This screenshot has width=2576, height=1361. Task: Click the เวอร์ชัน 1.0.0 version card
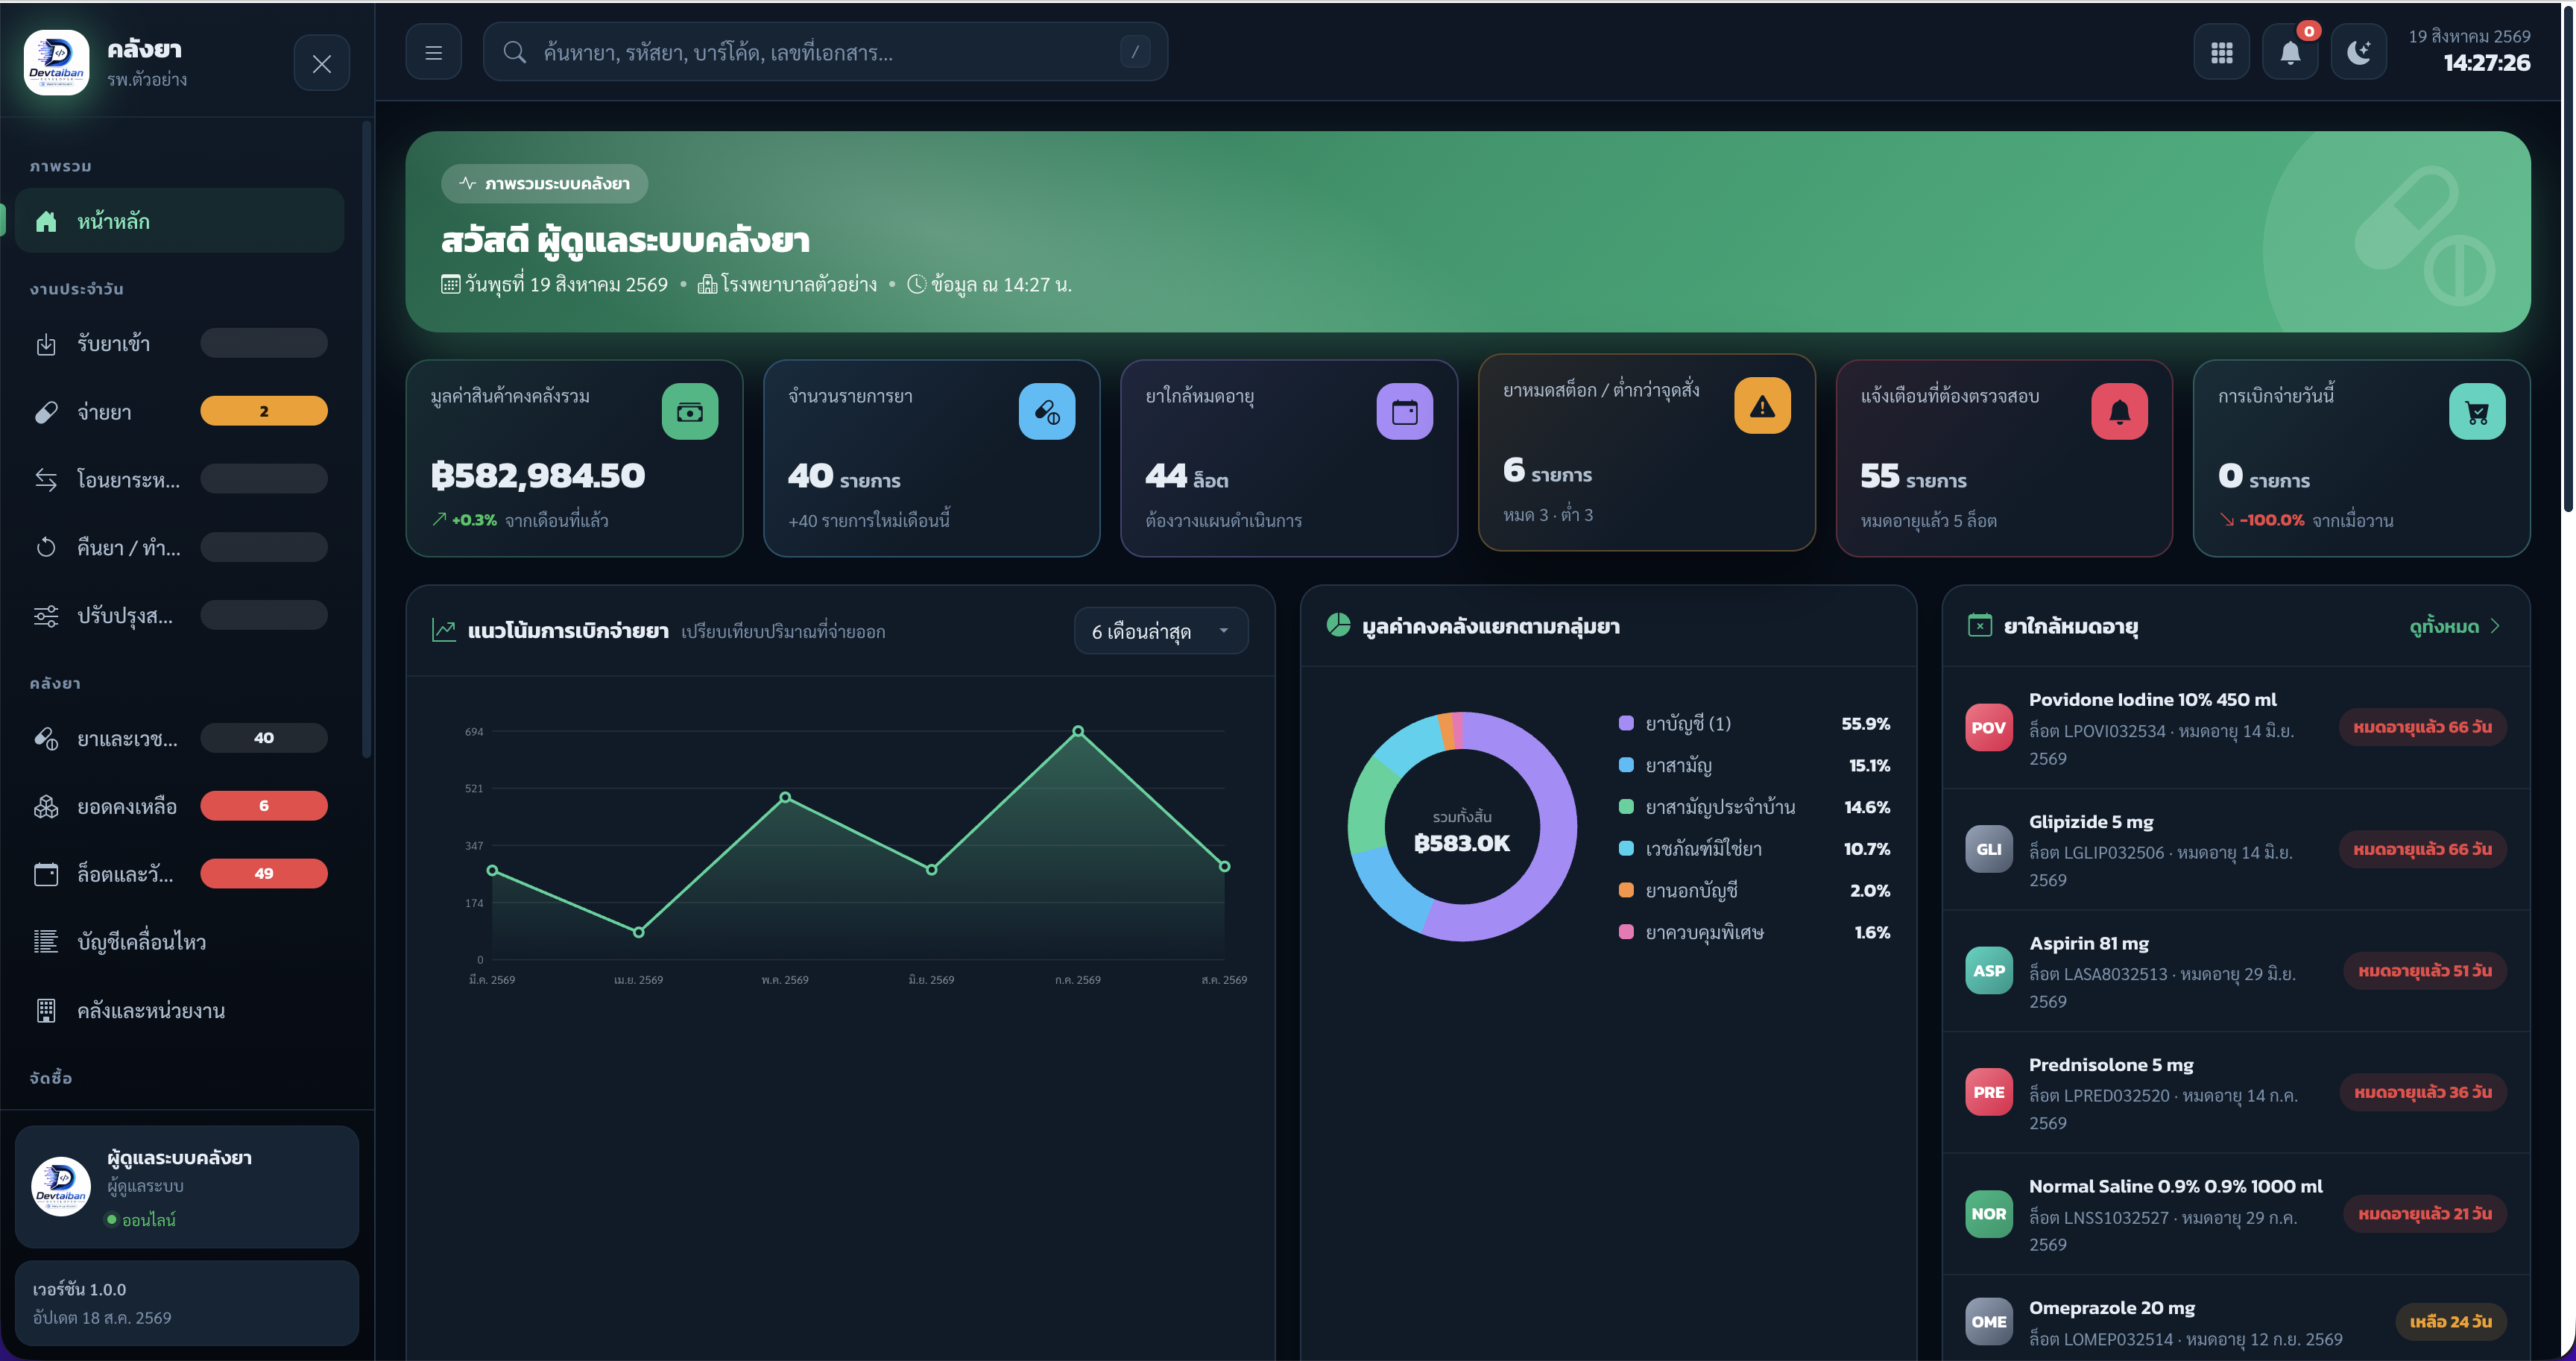[187, 1303]
